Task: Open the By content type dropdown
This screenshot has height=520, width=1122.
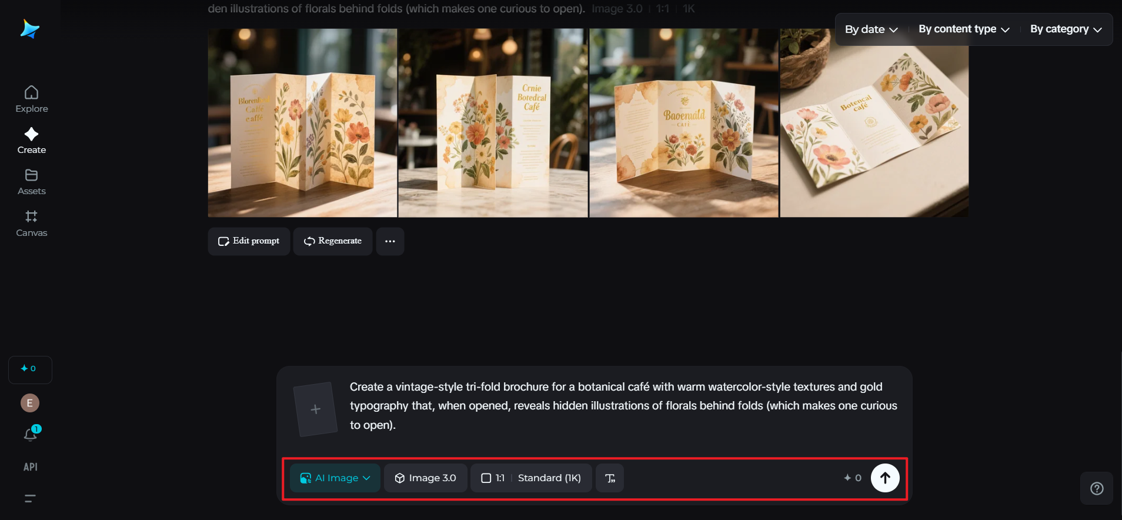Action: pyautogui.click(x=963, y=29)
